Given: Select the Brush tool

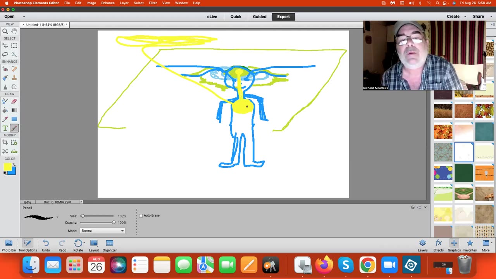Looking at the screenshot, I should coord(5,101).
